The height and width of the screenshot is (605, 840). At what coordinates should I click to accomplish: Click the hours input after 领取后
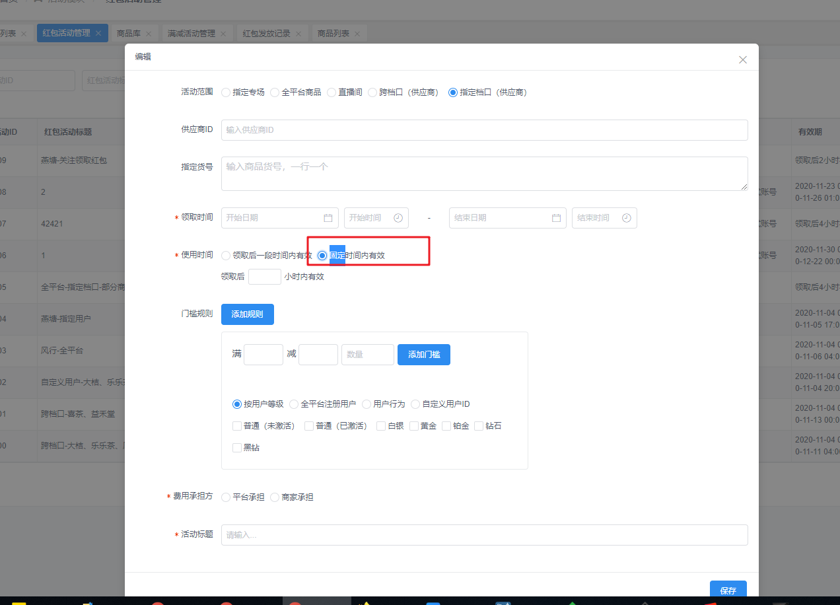coord(265,277)
